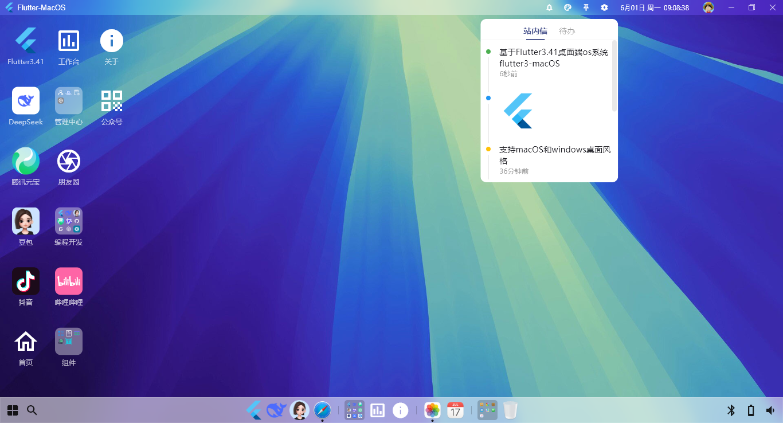Open the info icon in the dock
The width and height of the screenshot is (783, 423).
pos(400,410)
